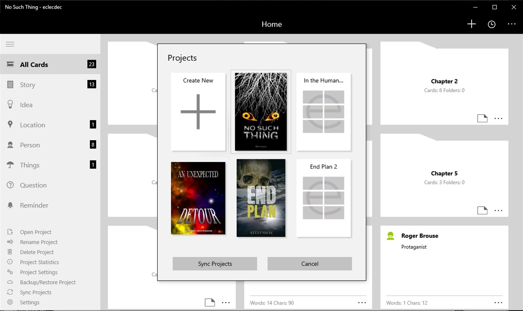Open the history clock icon in the header
The height and width of the screenshot is (311, 523).
point(491,25)
